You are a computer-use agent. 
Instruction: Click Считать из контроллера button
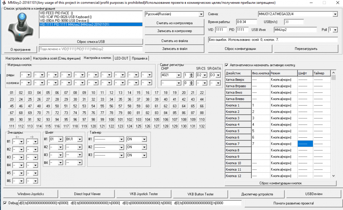[x=175, y=23]
